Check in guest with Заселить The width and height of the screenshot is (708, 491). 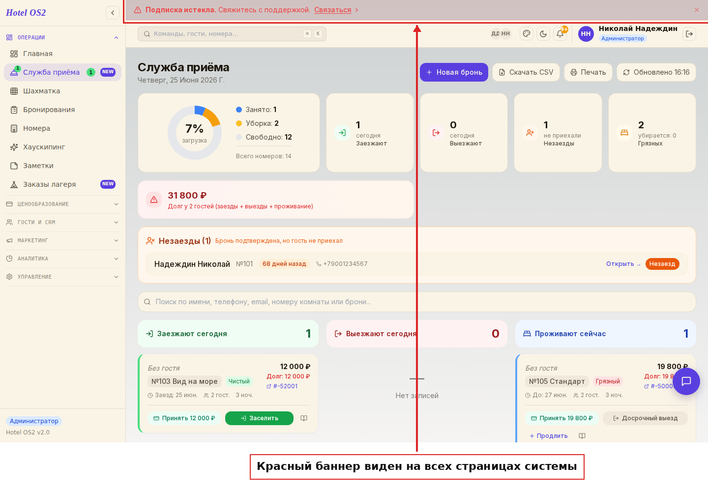coord(259,418)
